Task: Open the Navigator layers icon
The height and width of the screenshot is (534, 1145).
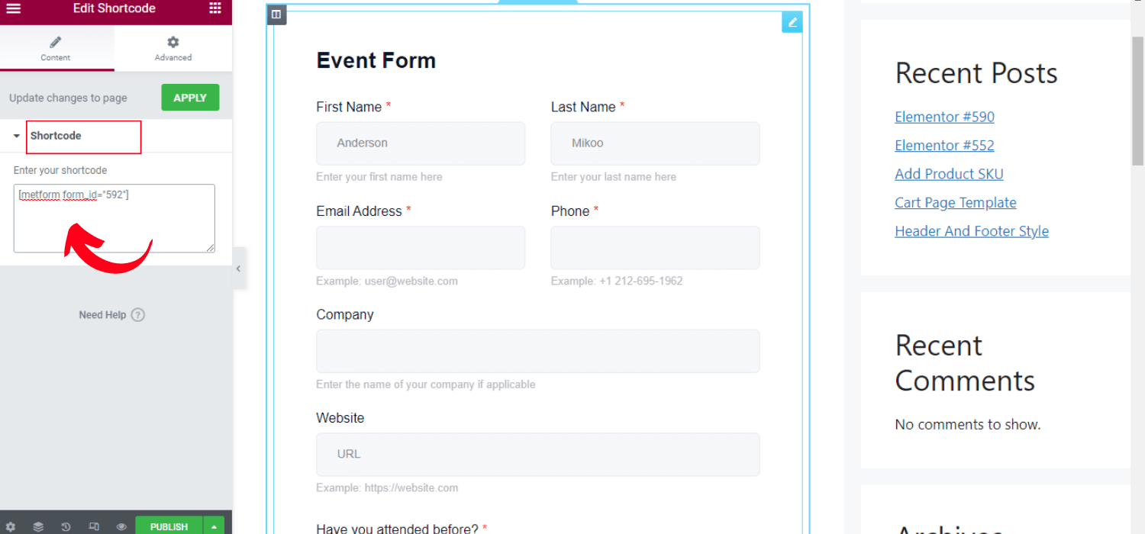Action: coord(38,526)
